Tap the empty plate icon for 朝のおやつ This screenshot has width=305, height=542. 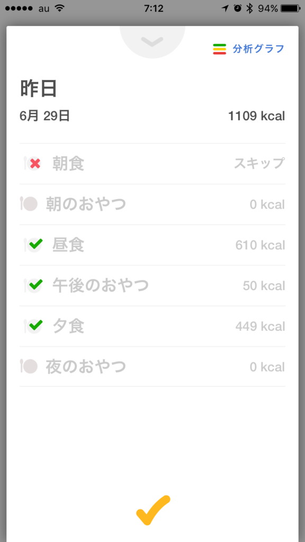click(29, 204)
